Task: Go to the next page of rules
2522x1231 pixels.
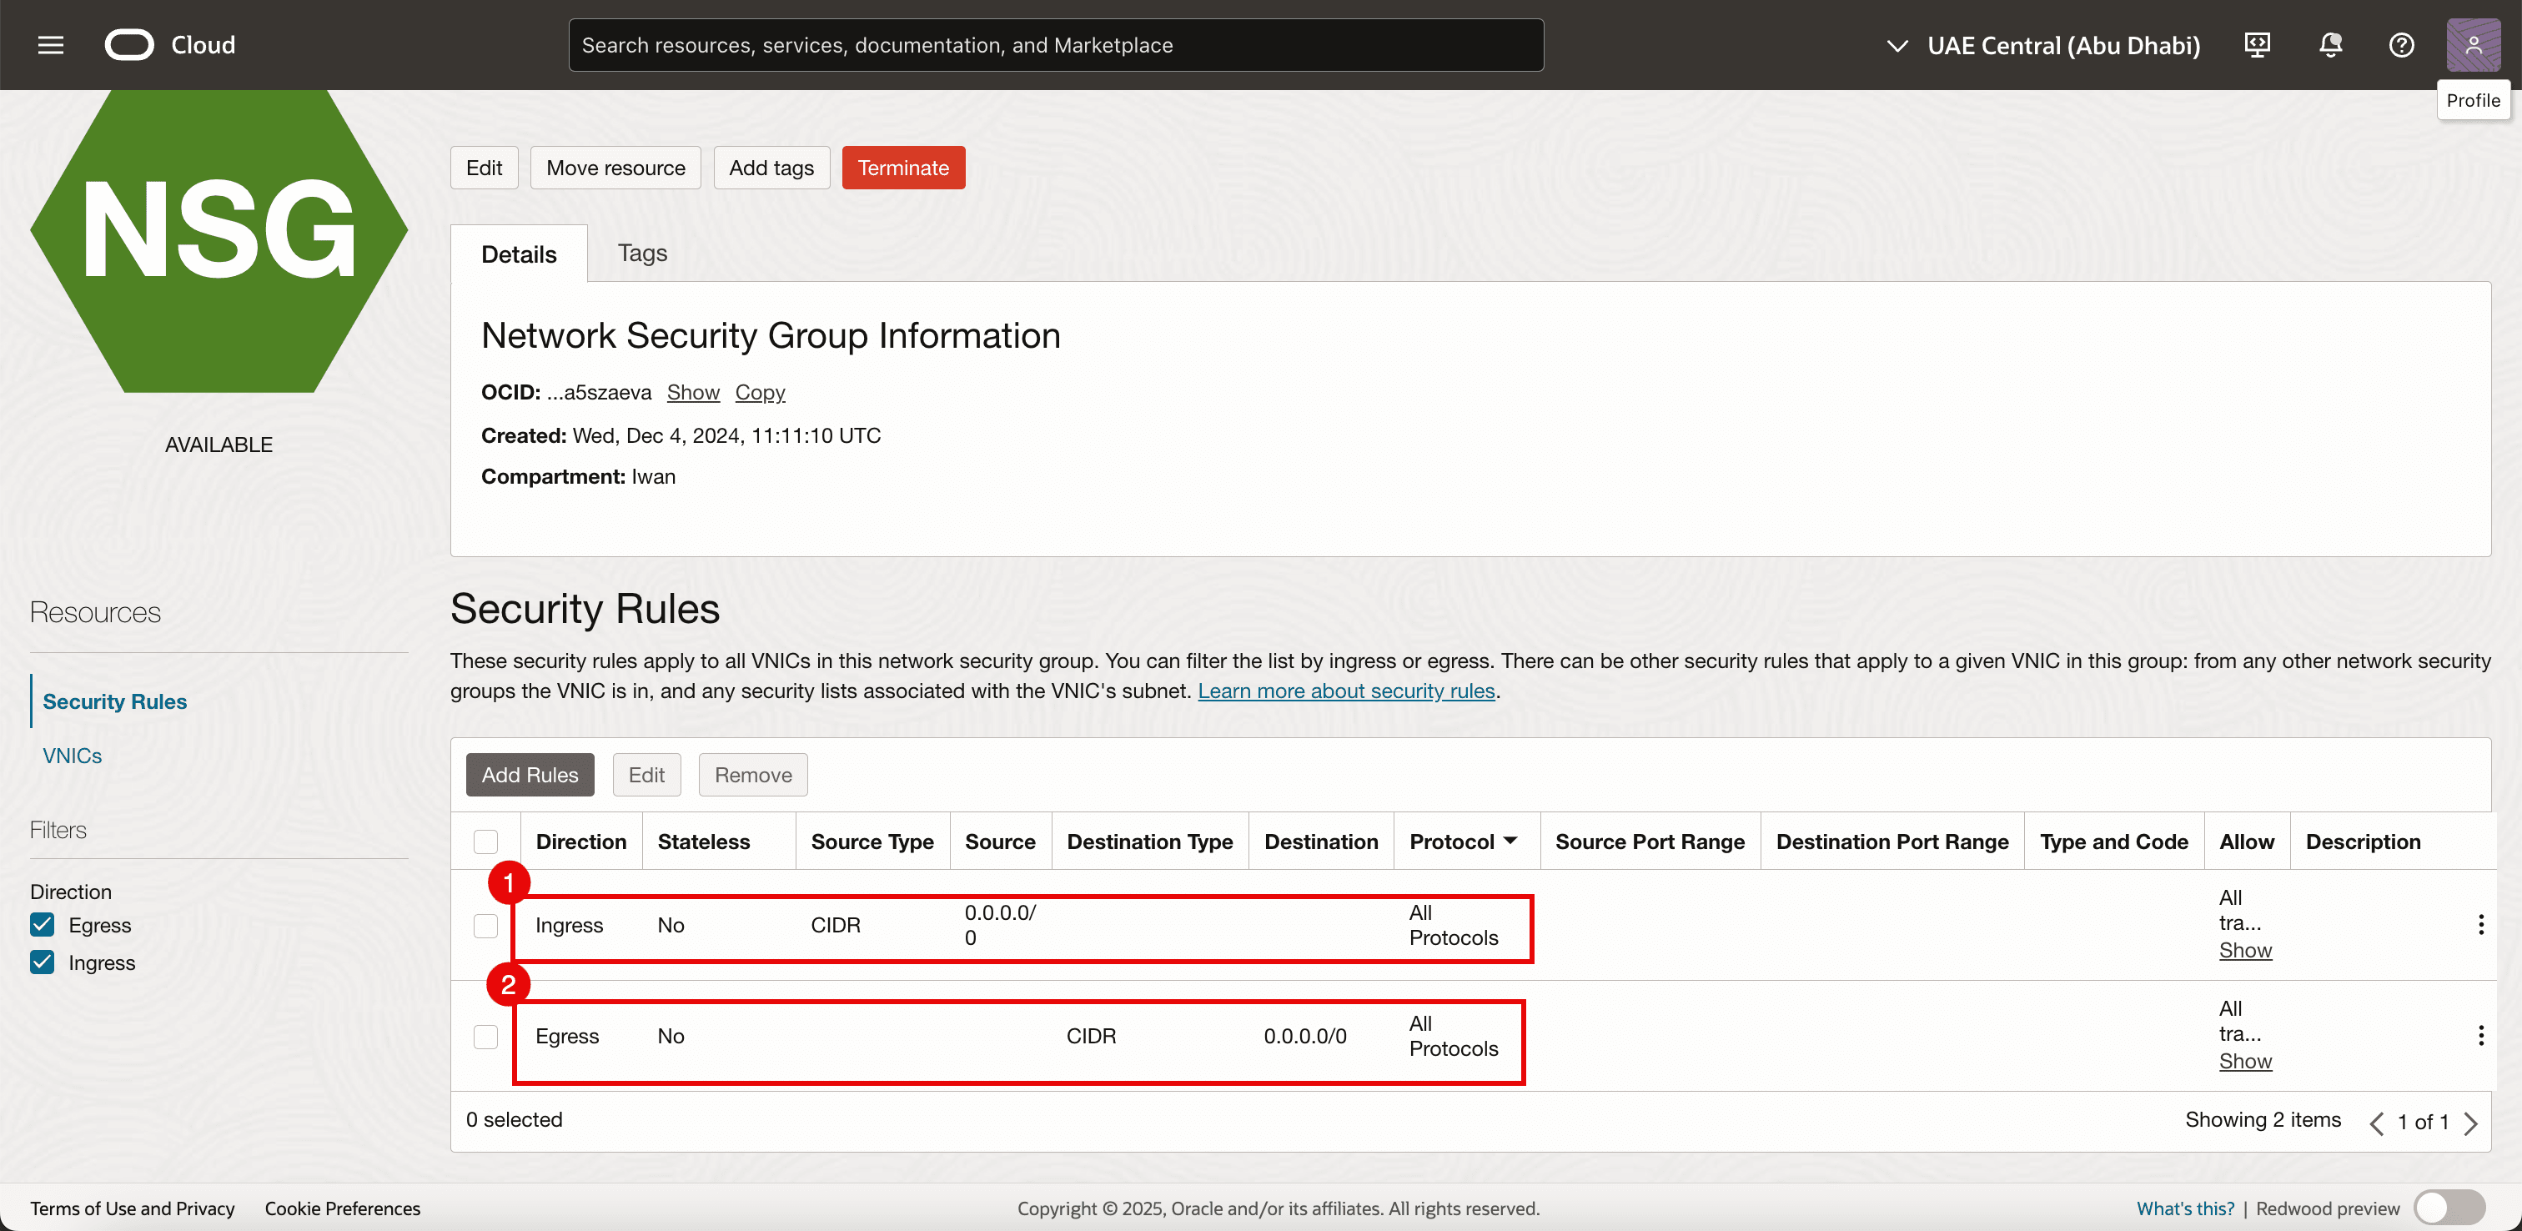Action: pos(2470,1123)
